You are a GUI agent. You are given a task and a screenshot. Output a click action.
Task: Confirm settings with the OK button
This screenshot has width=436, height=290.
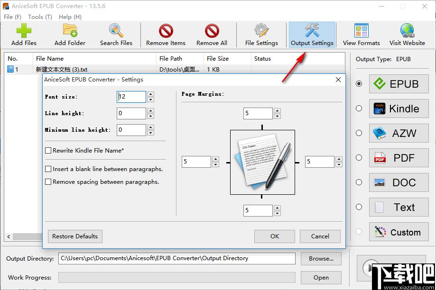click(x=275, y=236)
